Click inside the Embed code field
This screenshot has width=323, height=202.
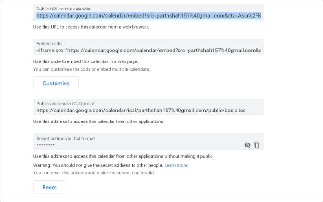coord(149,47)
